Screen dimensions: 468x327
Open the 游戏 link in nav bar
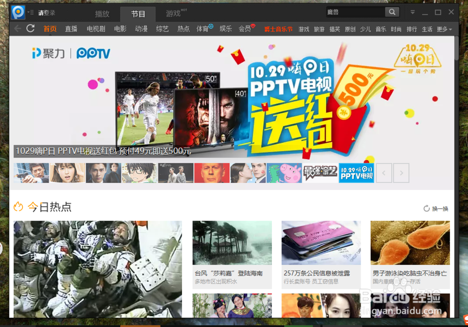304,29
